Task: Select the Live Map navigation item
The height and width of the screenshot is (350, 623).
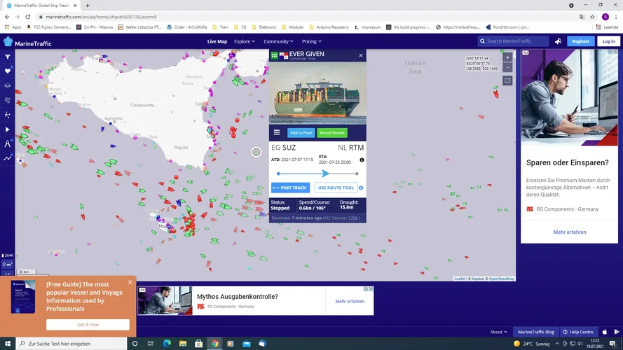Action: click(217, 41)
